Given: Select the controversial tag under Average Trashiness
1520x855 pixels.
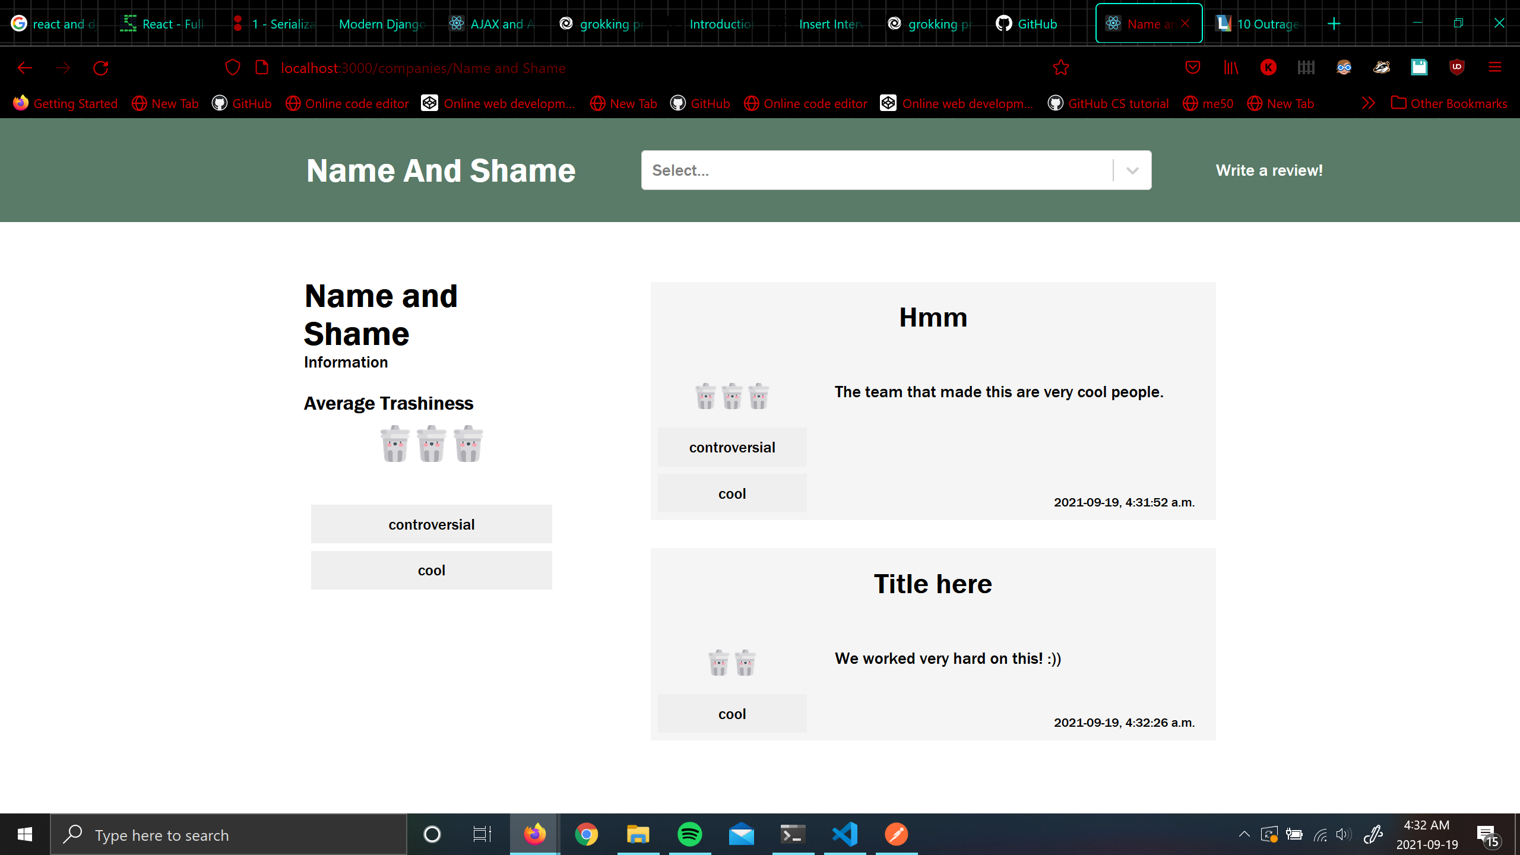Looking at the screenshot, I should pyautogui.click(x=431, y=524).
